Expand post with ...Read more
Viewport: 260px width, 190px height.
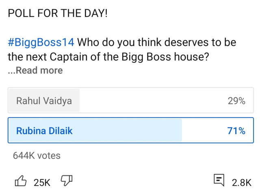[35, 70]
